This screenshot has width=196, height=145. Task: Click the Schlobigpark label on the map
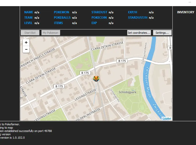127,92
